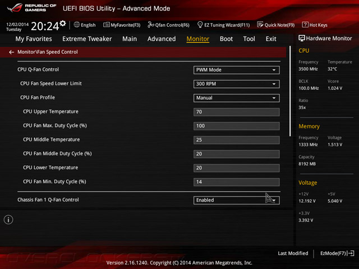Open Chassis Fan 1 Q-Fan Control dropdown
359x269 pixels.
237,200
